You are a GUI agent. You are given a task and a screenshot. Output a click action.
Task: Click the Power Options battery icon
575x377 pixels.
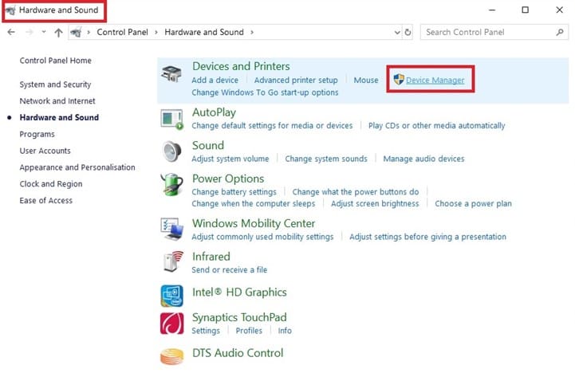pos(171,186)
